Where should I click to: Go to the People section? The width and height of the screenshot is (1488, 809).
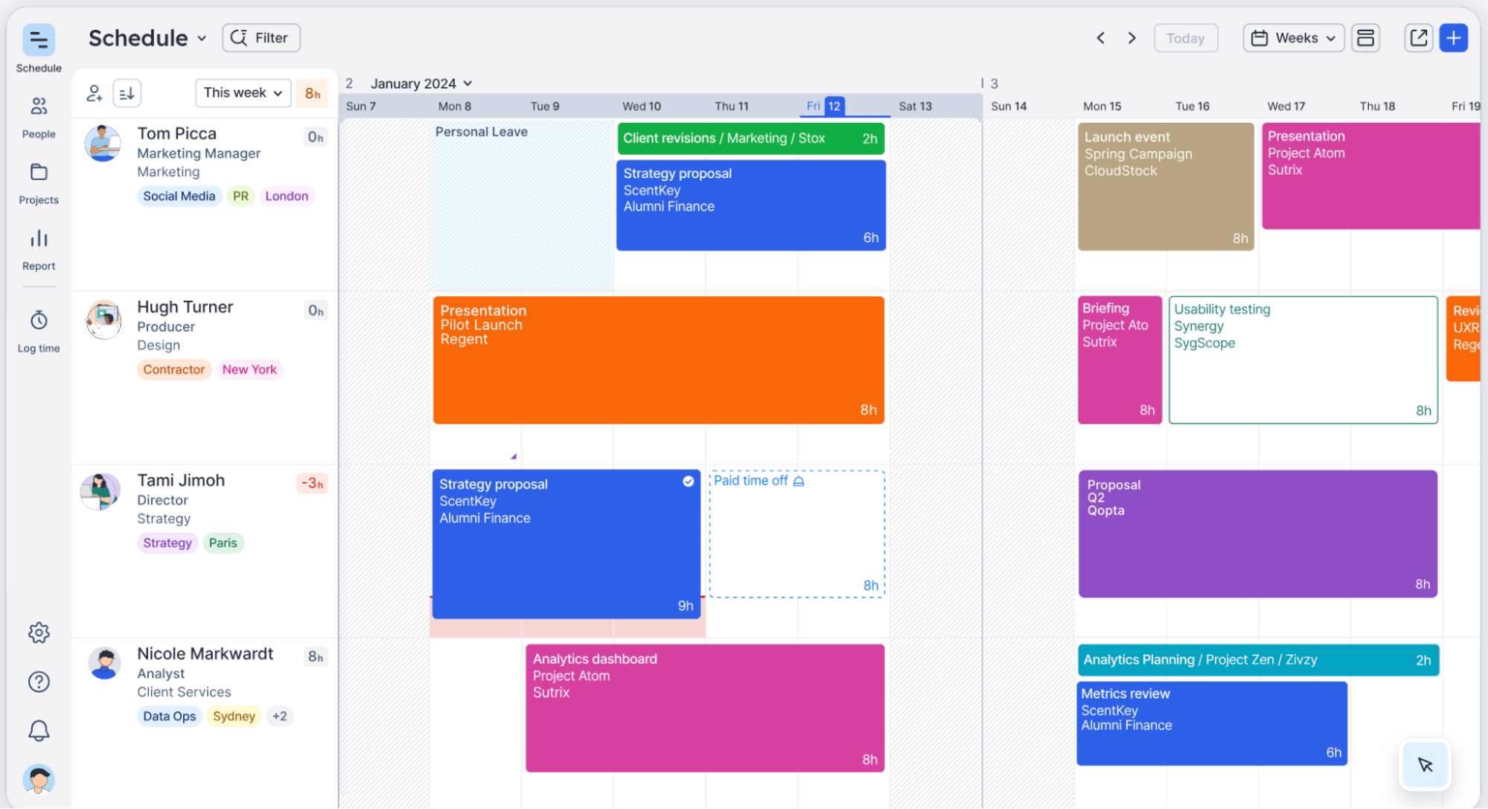point(39,108)
